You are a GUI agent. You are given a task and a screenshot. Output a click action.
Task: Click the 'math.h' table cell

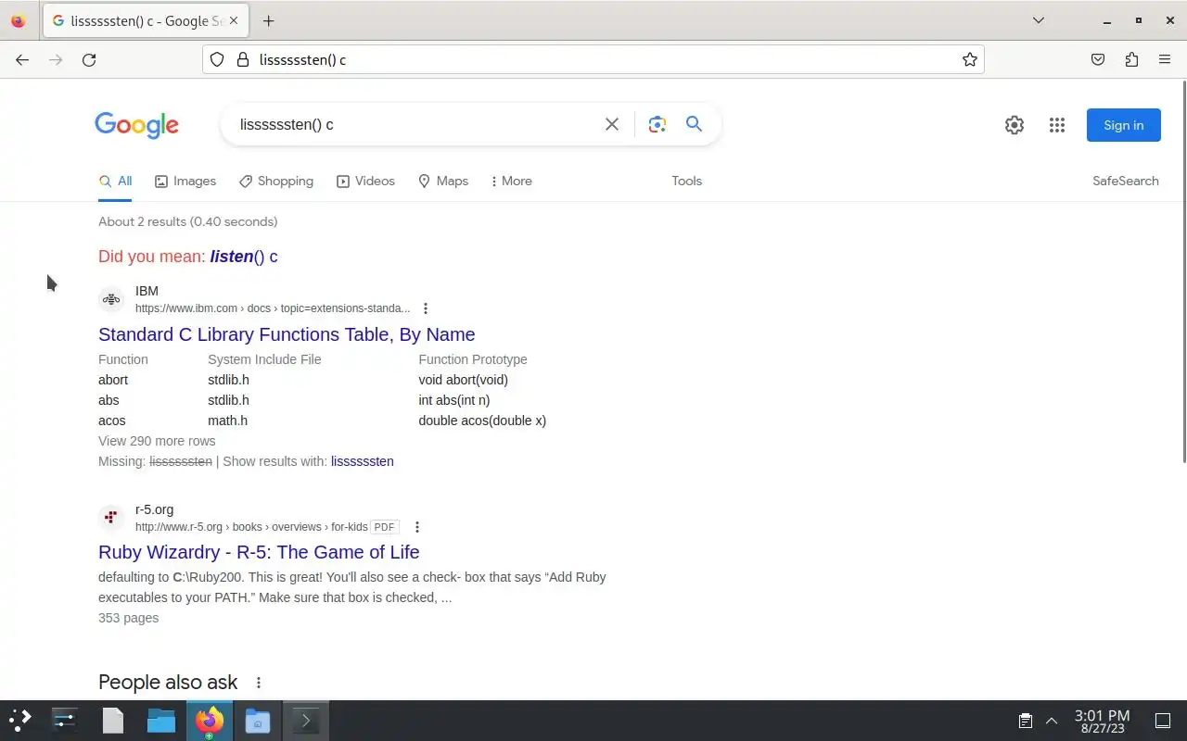[228, 421]
